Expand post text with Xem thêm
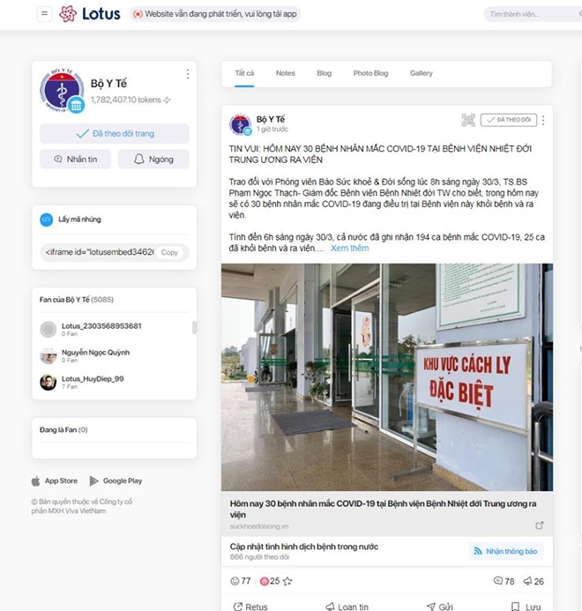The width and height of the screenshot is (582, 611). coord(350,249)
